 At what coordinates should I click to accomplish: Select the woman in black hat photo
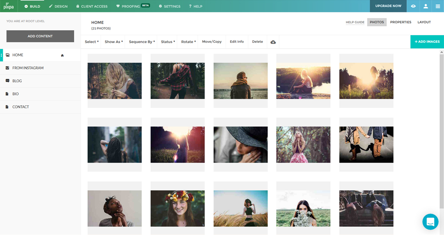point(240,144)
